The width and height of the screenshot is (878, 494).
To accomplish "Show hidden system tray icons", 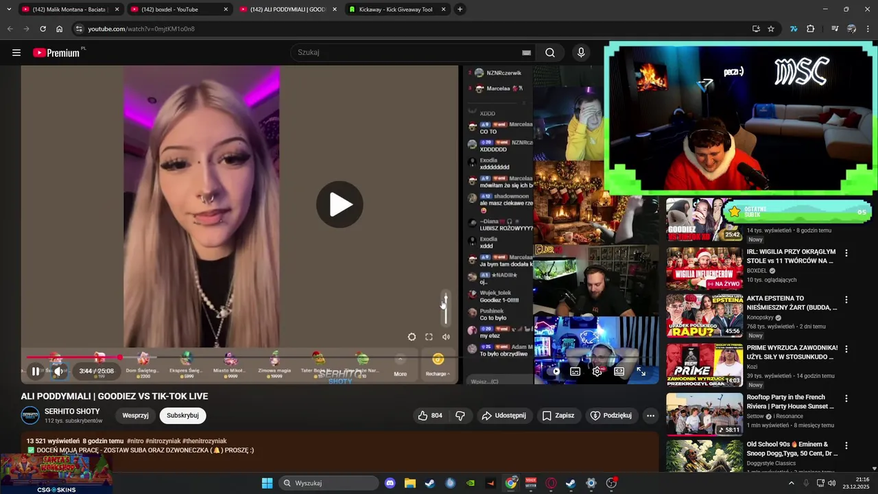I will (x=791, y=483).
